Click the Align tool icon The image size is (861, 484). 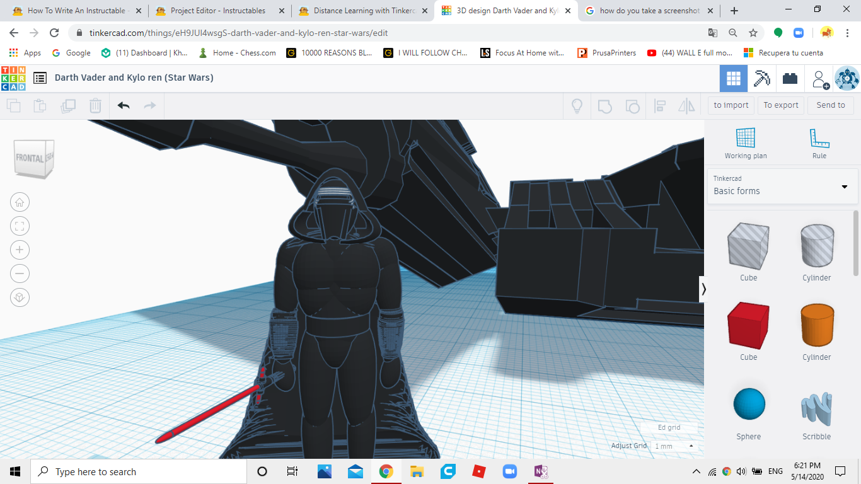tap(660, 106)
